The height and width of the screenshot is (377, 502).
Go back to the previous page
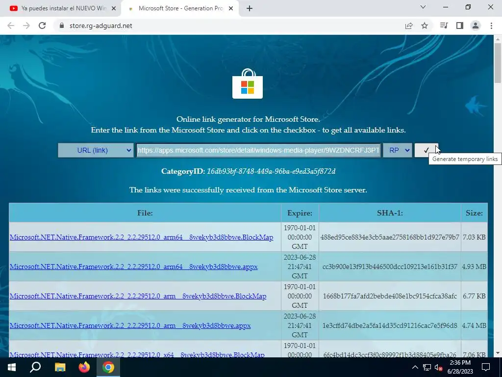11,26
